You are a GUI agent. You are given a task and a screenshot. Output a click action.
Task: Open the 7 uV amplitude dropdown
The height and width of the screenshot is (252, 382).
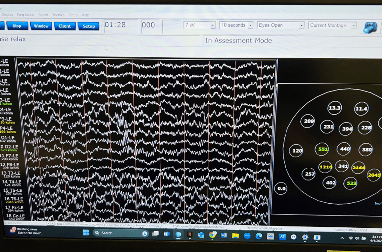199,25
